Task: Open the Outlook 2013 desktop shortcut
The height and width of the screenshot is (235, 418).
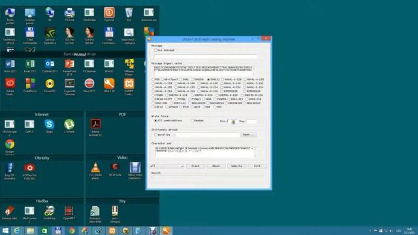Action: coord(50,66)
